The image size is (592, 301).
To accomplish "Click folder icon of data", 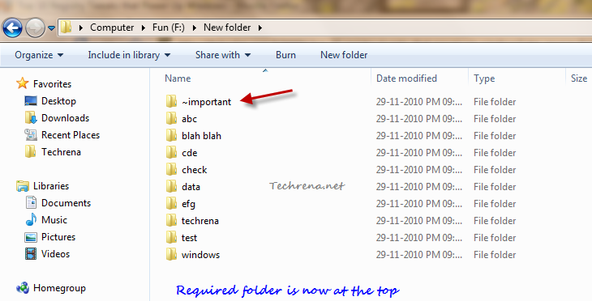I will pyautogui.click(x=171, y=186).
